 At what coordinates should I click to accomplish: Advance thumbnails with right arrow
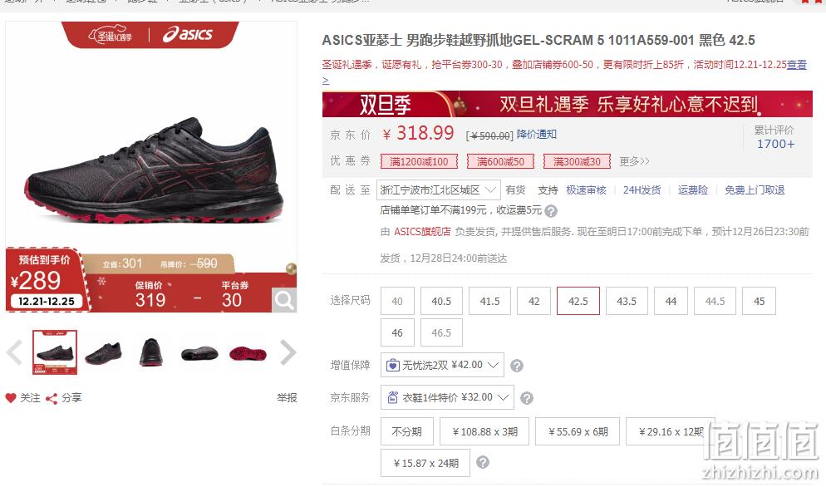pos(288,352)
